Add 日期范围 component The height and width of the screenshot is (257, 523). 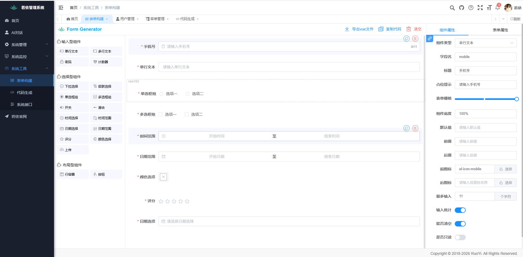click(106, 128)
